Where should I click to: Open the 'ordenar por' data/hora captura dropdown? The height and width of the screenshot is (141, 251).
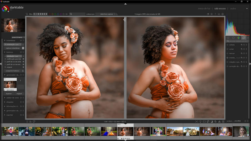[x=106, y=14]
